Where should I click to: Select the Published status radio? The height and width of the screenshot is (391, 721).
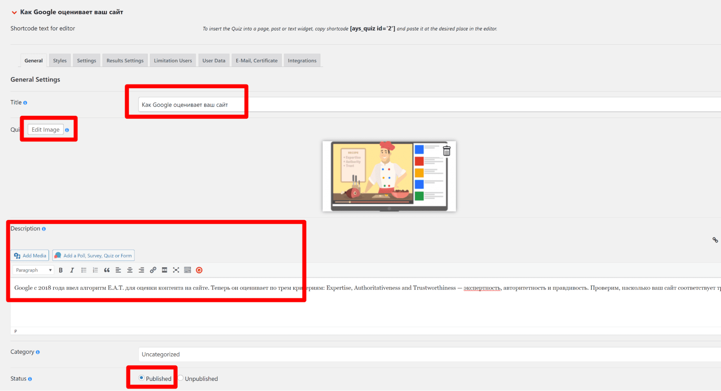[141, 378]
